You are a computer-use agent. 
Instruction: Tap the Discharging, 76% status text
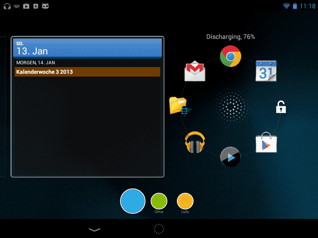tap(231, 37)
